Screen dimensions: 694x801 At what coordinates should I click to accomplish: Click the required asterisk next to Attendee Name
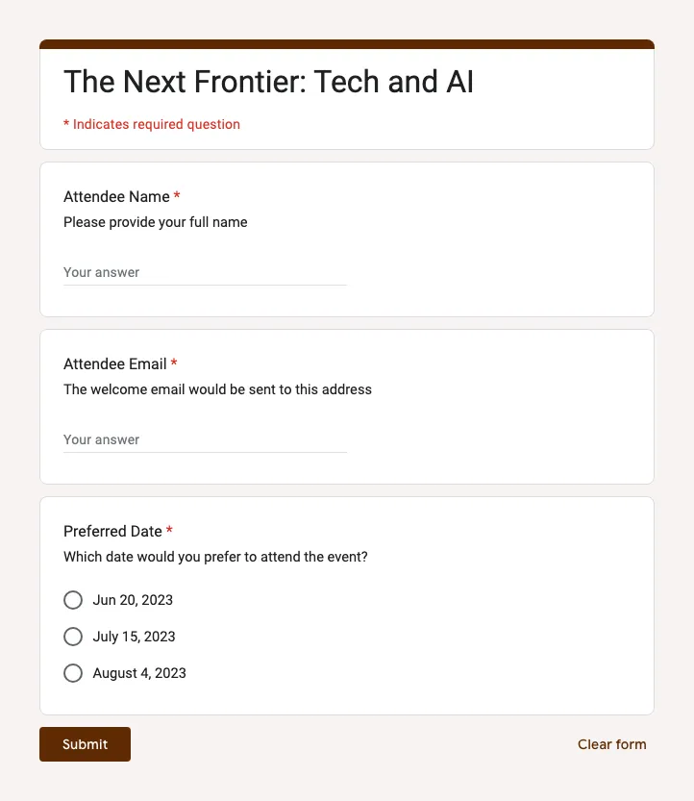click(x=176, y=196)
